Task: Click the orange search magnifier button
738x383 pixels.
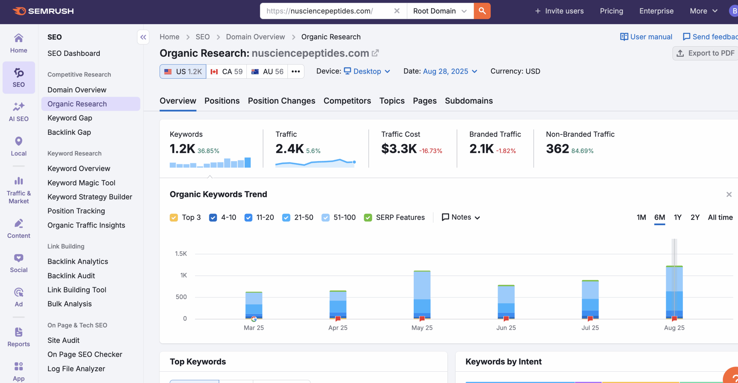Action: point(482,11)
